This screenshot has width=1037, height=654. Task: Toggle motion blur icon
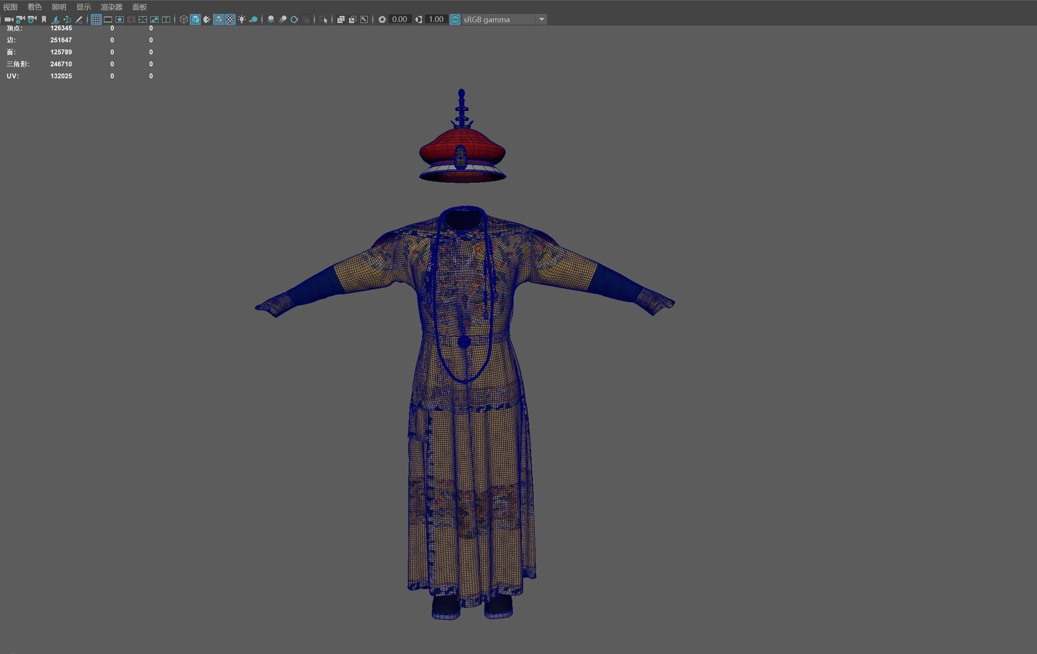click(x=282, y=19)
